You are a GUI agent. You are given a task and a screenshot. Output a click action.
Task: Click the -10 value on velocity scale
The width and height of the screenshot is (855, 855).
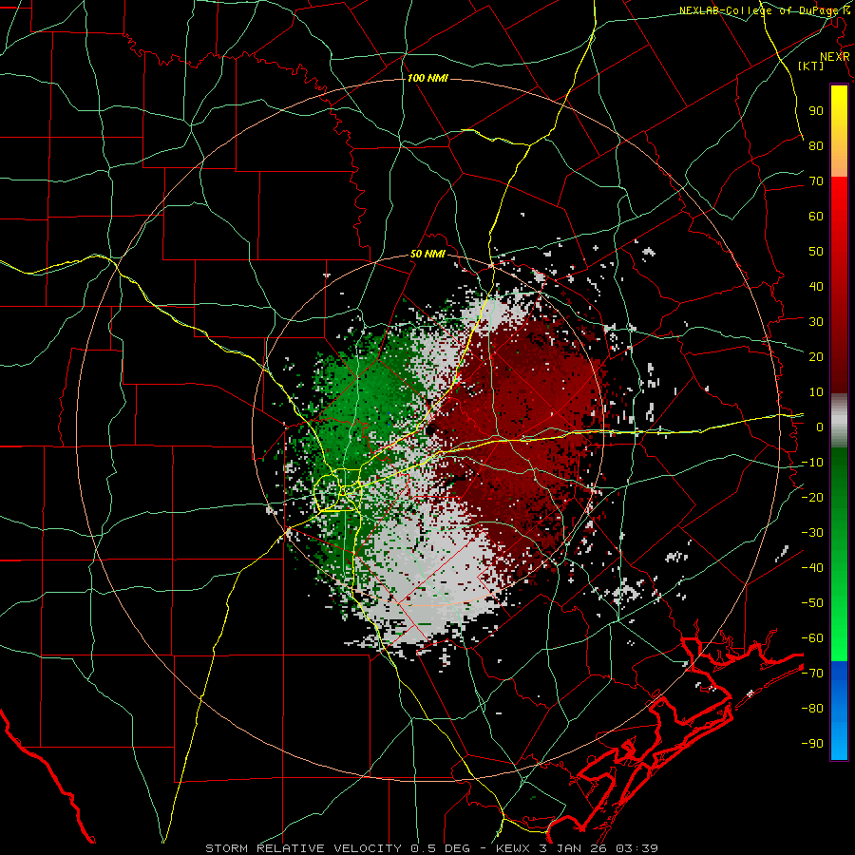click(812, 463)
